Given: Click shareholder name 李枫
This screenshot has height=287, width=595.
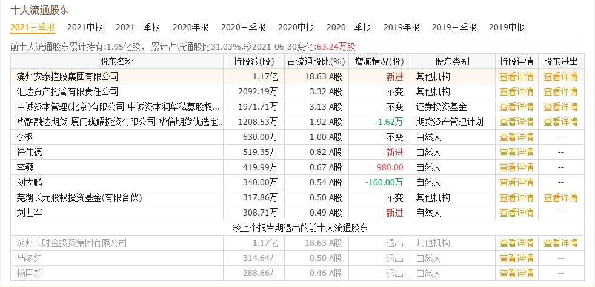Looking at the screenshot, I should point(25,137).
